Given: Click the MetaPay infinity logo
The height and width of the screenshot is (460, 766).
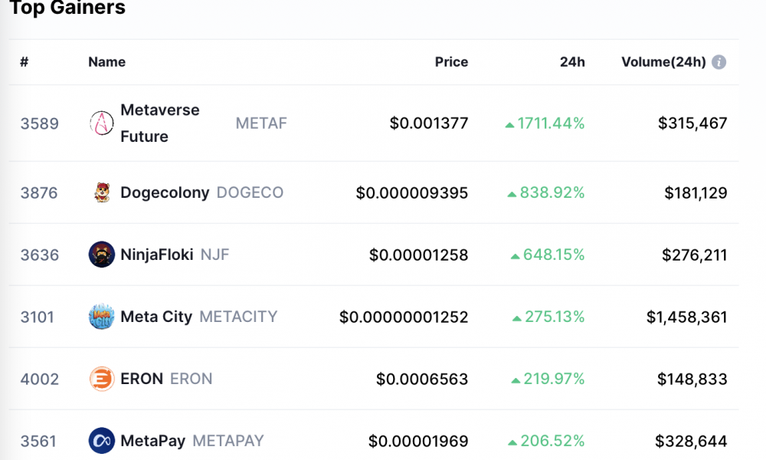Looking at the screenshot, I should pos(102,441).
